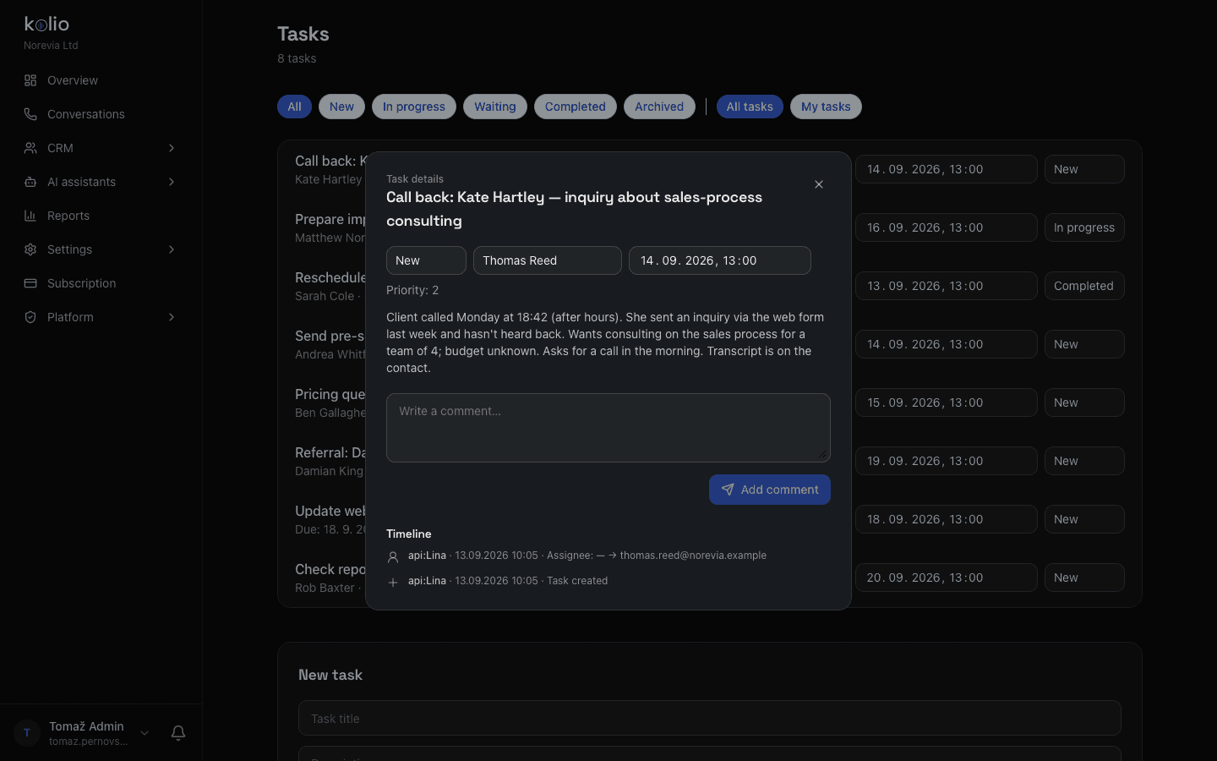Open the Overview page link
The image size is (1217, 761).
(x=101, y=80)
